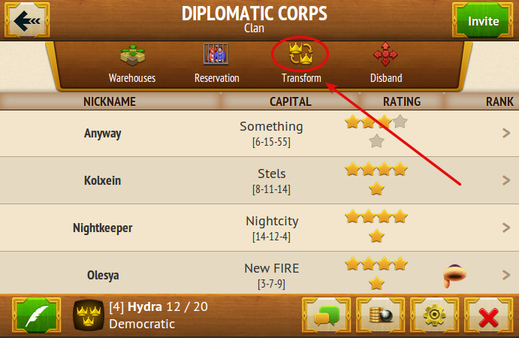Screen dimensions: 519x338
Task: Click the Disband red arrows icon
Action: [x=385, y=54]
